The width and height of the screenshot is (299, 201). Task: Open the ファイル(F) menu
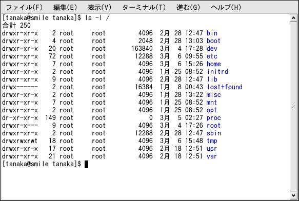[x=24, y=8]
